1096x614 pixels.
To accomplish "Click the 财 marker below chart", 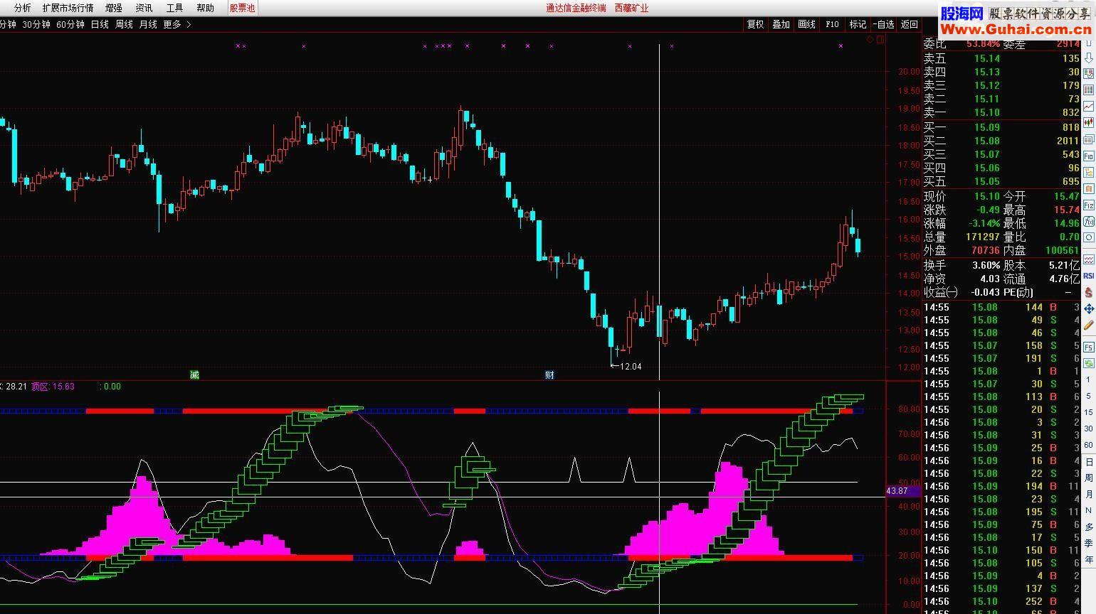I will (x=549, y=375).
